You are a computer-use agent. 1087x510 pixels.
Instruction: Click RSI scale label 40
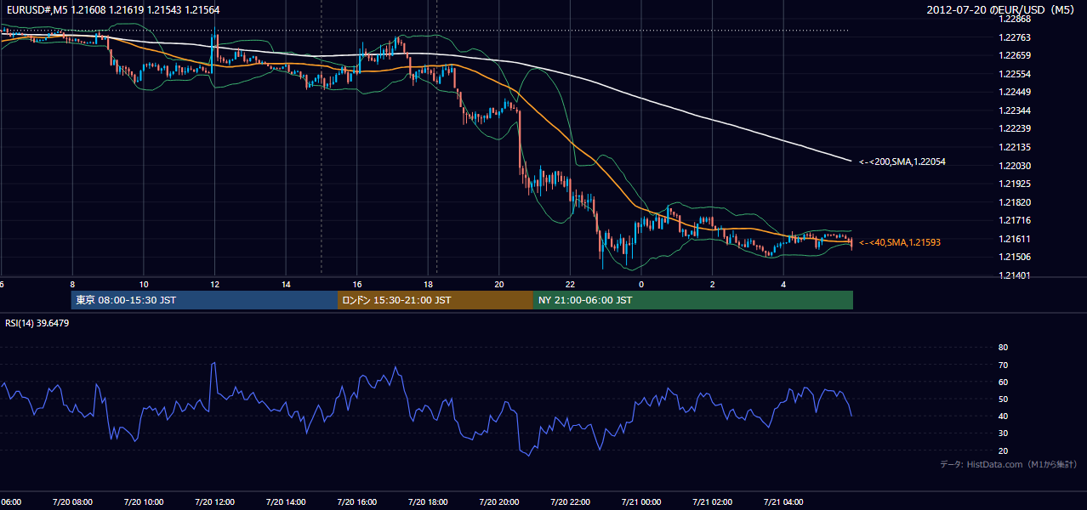pos(1003,416)
